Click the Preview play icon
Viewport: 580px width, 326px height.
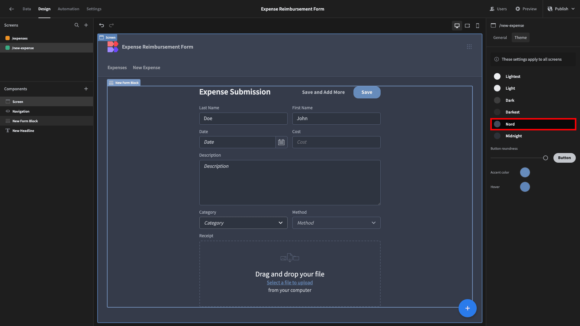click(x=518, y=9)
